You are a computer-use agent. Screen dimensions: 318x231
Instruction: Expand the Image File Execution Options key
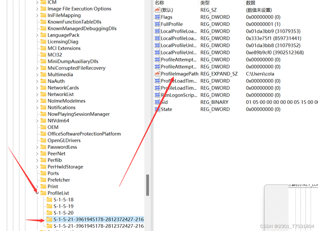37,9
